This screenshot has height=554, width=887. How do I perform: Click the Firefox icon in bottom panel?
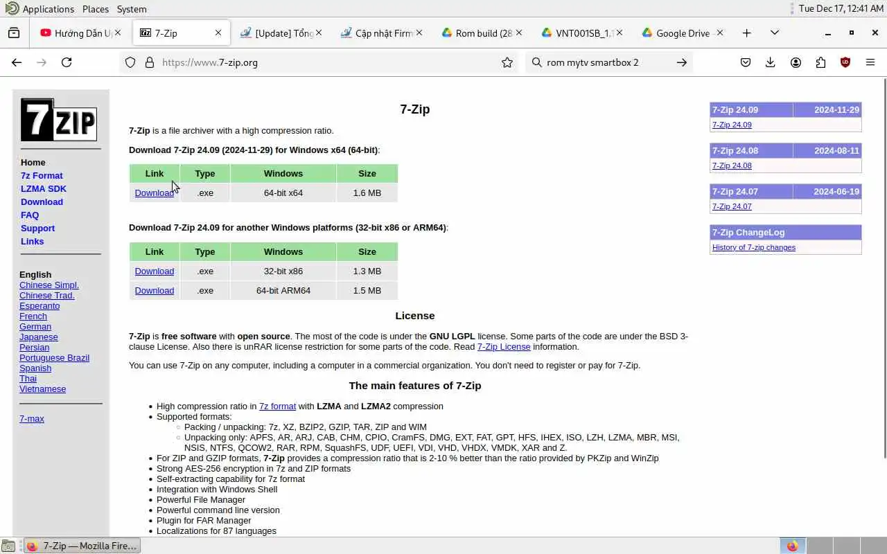pyautogui.click(x=792, y=546)
